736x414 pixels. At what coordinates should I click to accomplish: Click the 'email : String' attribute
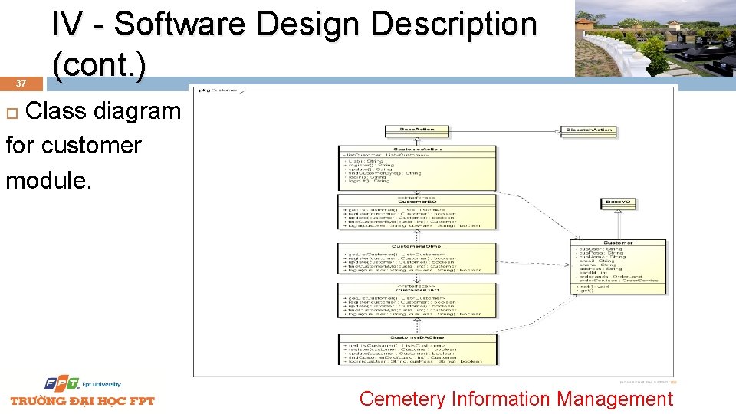pyautogui.click(x=597, y=261)
